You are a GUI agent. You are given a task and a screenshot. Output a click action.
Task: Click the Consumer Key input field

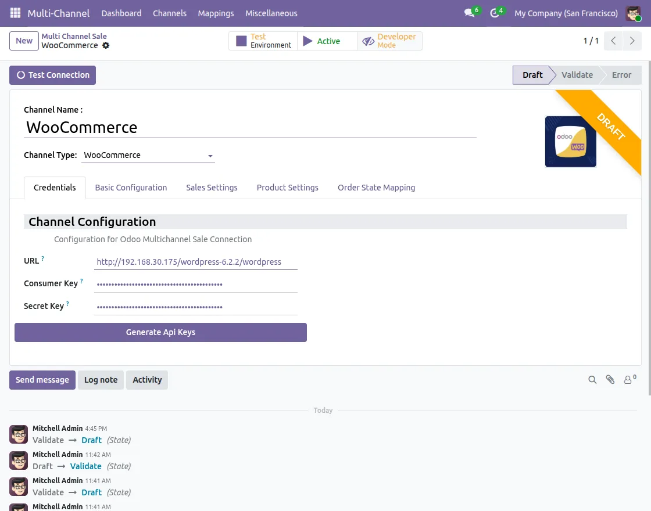[x=195, y=285]
